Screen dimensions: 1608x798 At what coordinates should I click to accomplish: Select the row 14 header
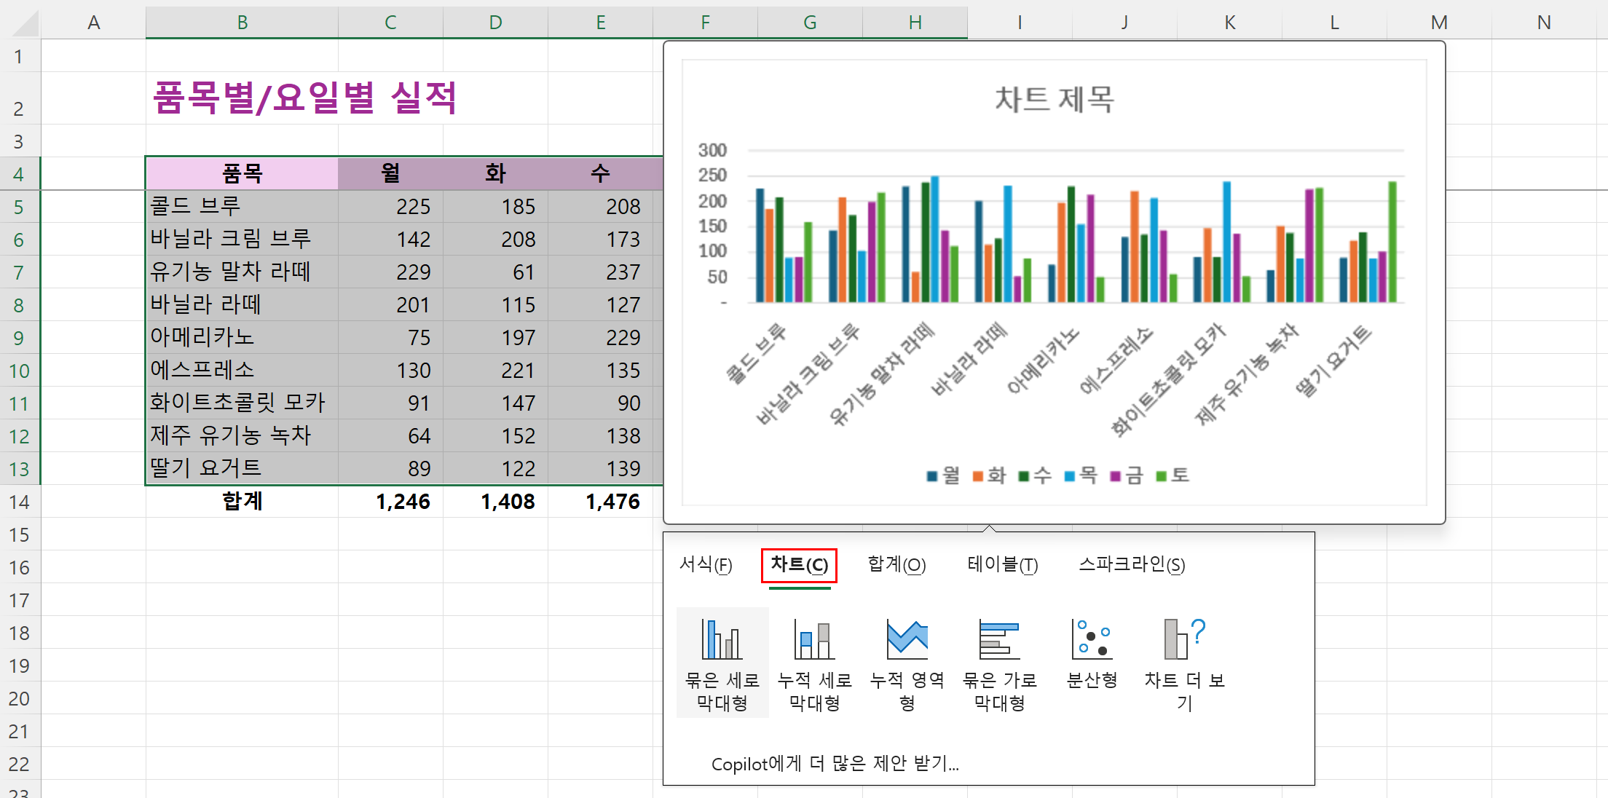20,502
